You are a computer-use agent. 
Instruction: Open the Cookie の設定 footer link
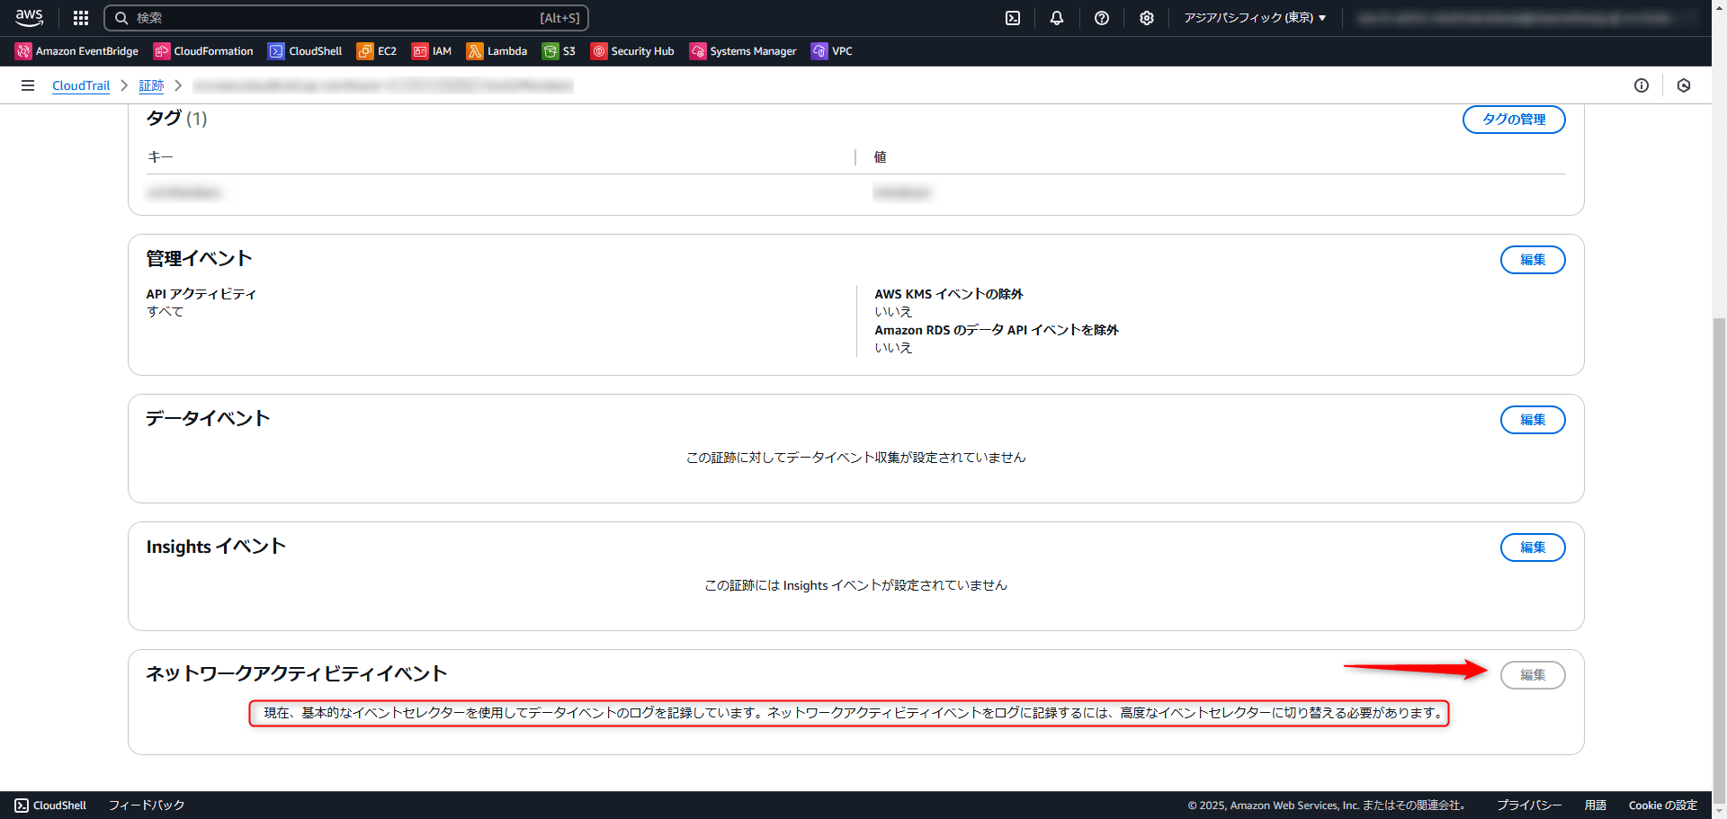[x=1663, y=806]
